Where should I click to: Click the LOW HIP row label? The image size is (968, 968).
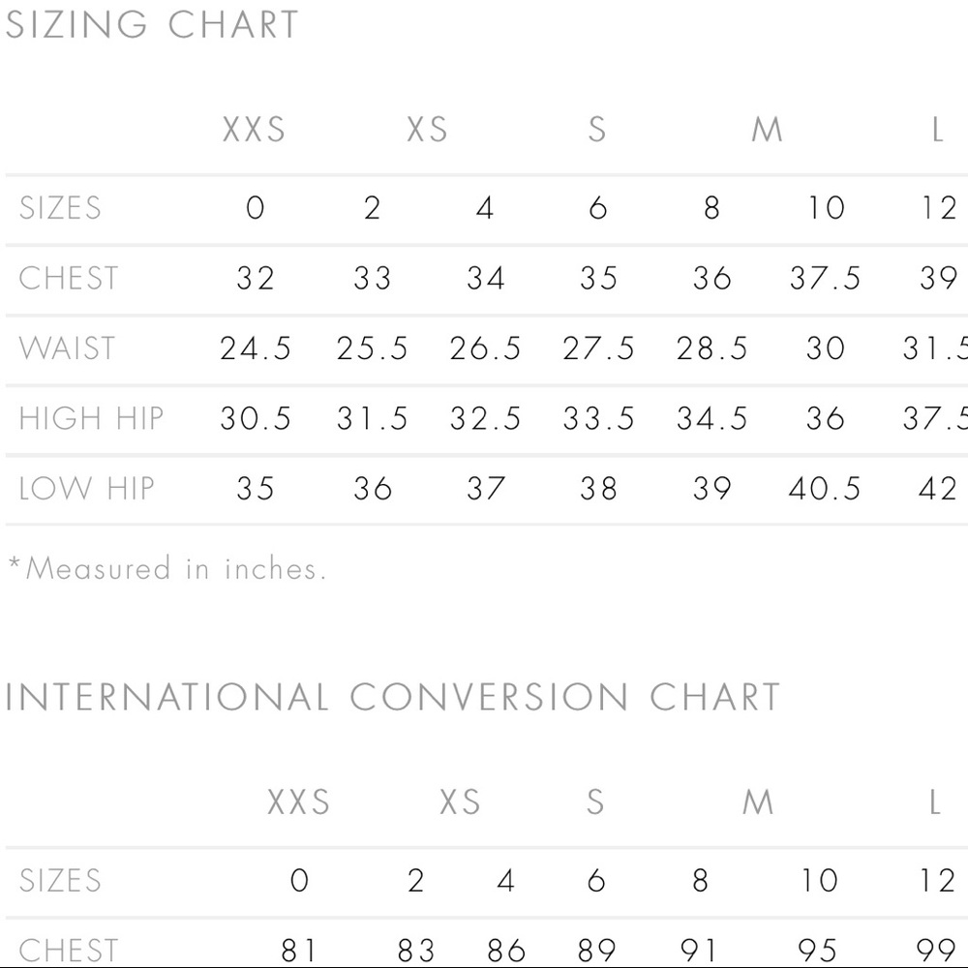tap(86, 488)
